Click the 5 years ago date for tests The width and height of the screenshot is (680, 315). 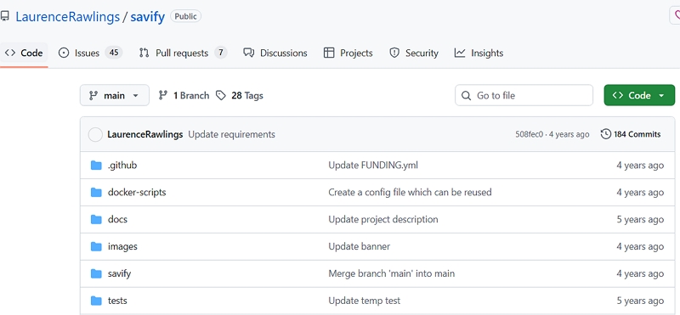[640, 301]
